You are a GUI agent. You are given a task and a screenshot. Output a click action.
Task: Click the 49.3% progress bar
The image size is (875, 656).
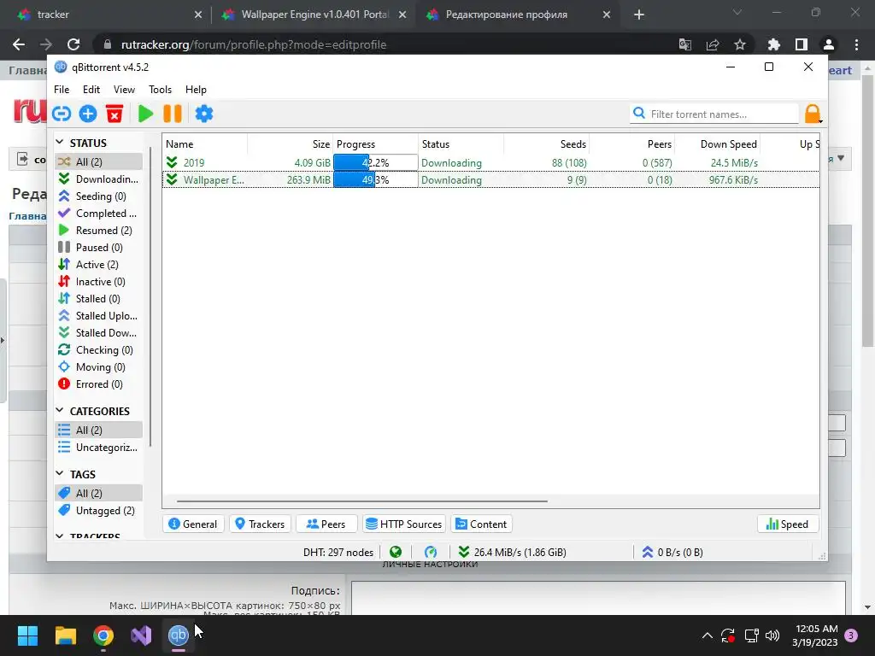pos(376,179)
